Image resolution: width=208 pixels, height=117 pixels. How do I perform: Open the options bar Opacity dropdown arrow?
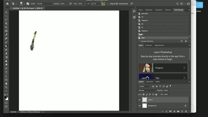click(x=66, y=4)
